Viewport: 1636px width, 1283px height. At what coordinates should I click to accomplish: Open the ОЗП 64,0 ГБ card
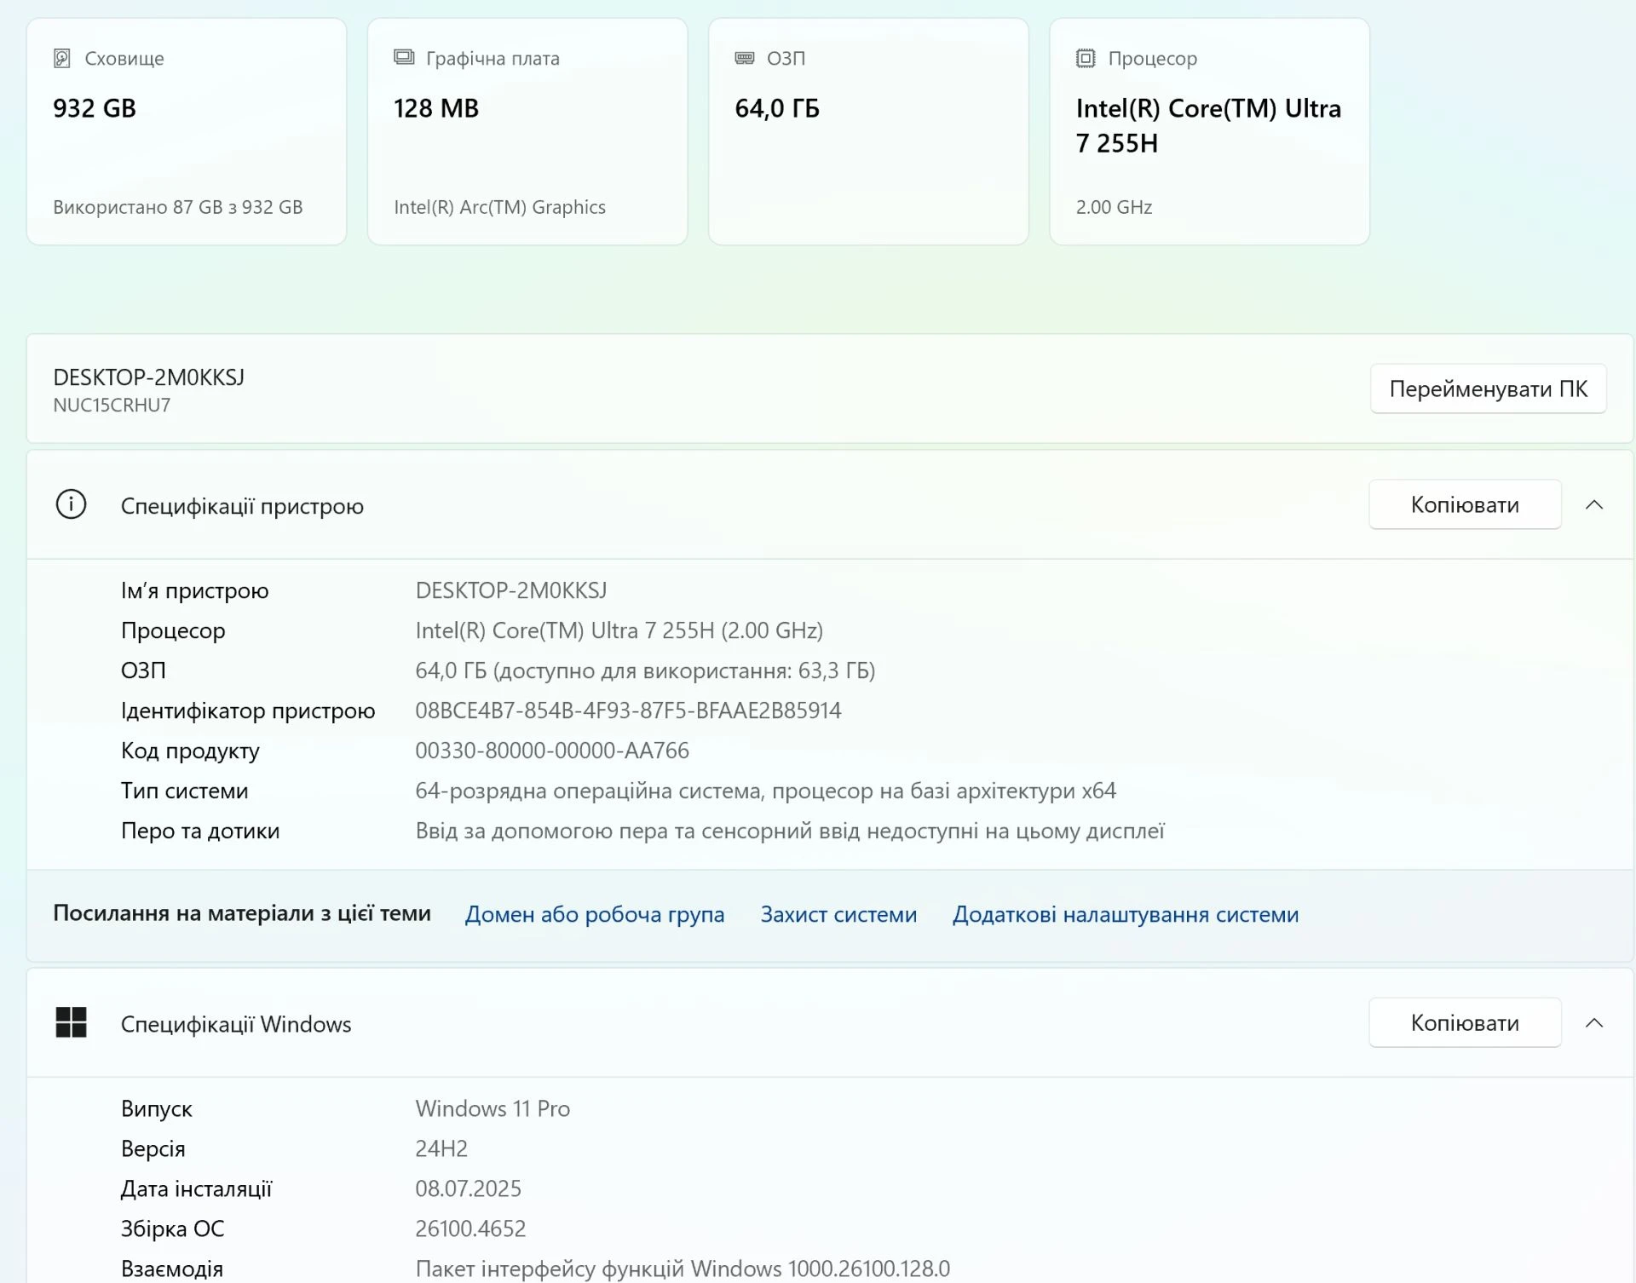(x=868, y=132)
